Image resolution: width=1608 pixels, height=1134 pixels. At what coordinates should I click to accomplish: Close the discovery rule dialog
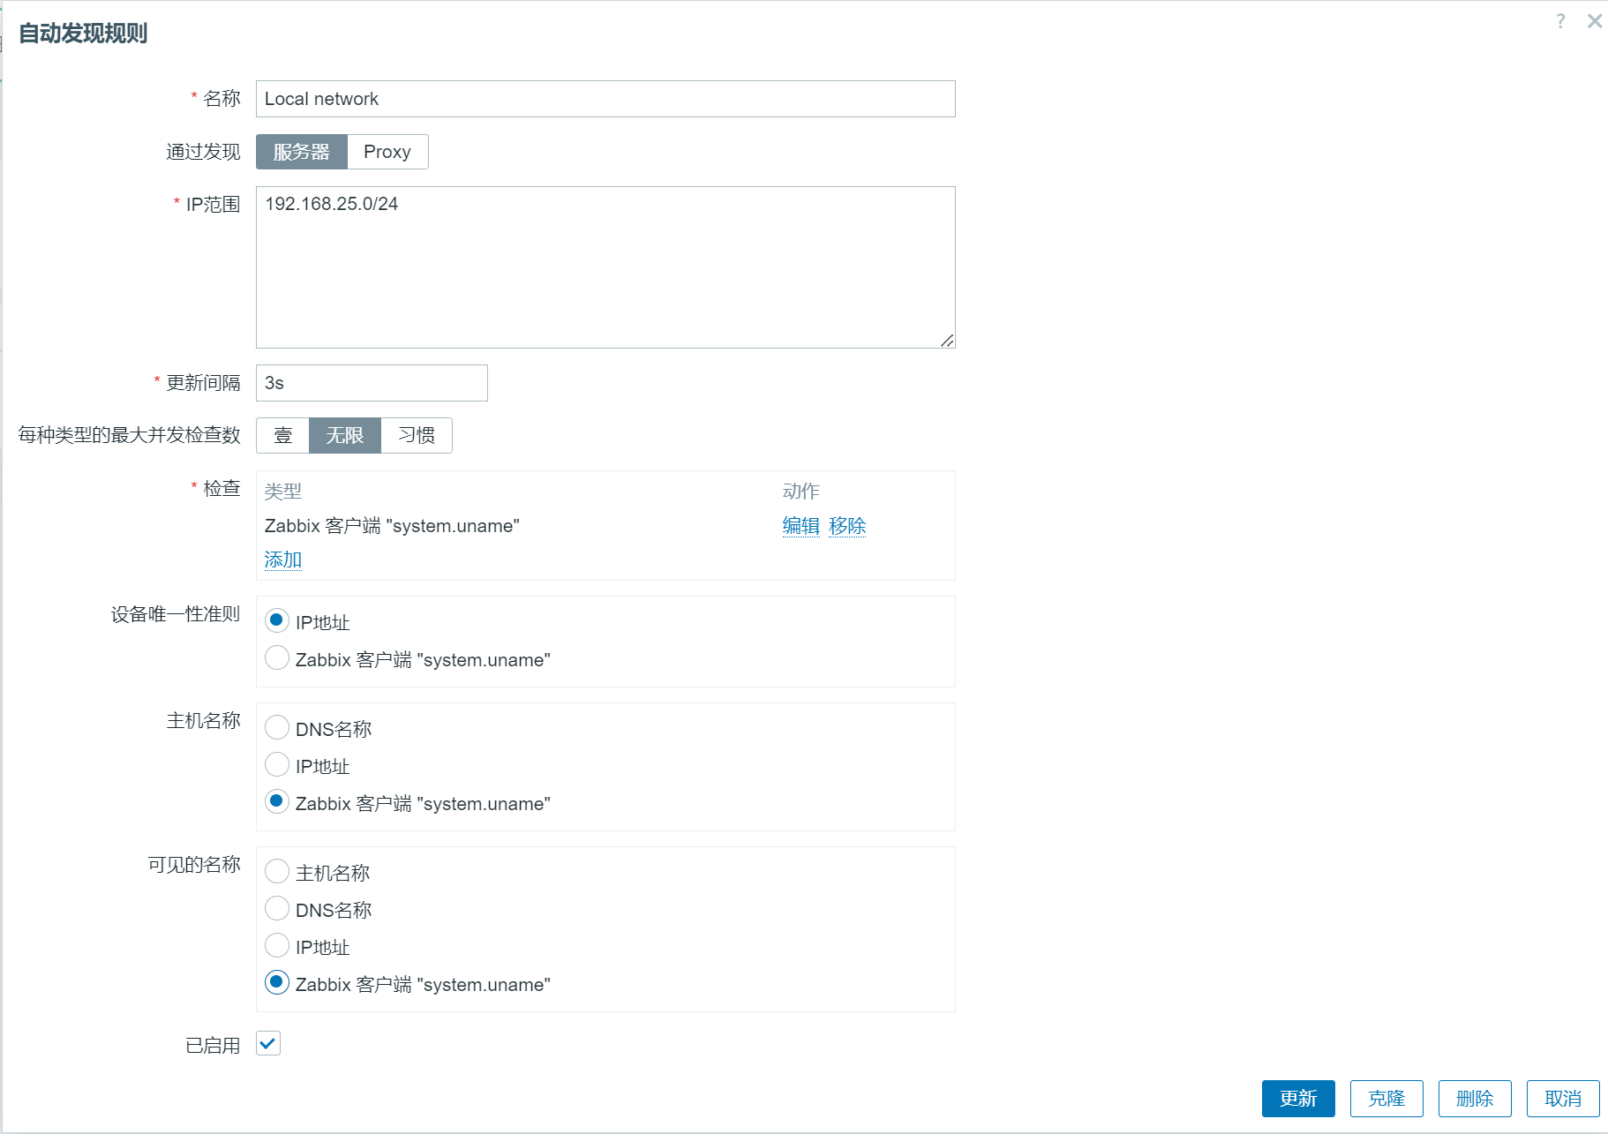click(x=1594, y=21)
